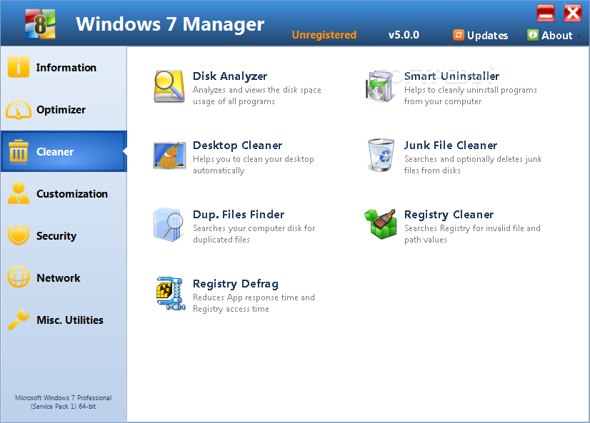Launch Disk Analyzer by its title
590x423 pixels.
click(x=230, y=76)
